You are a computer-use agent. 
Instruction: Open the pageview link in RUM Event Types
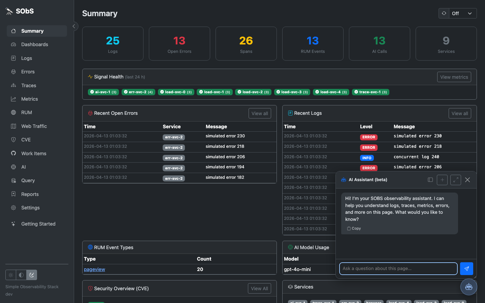[94, 269]
